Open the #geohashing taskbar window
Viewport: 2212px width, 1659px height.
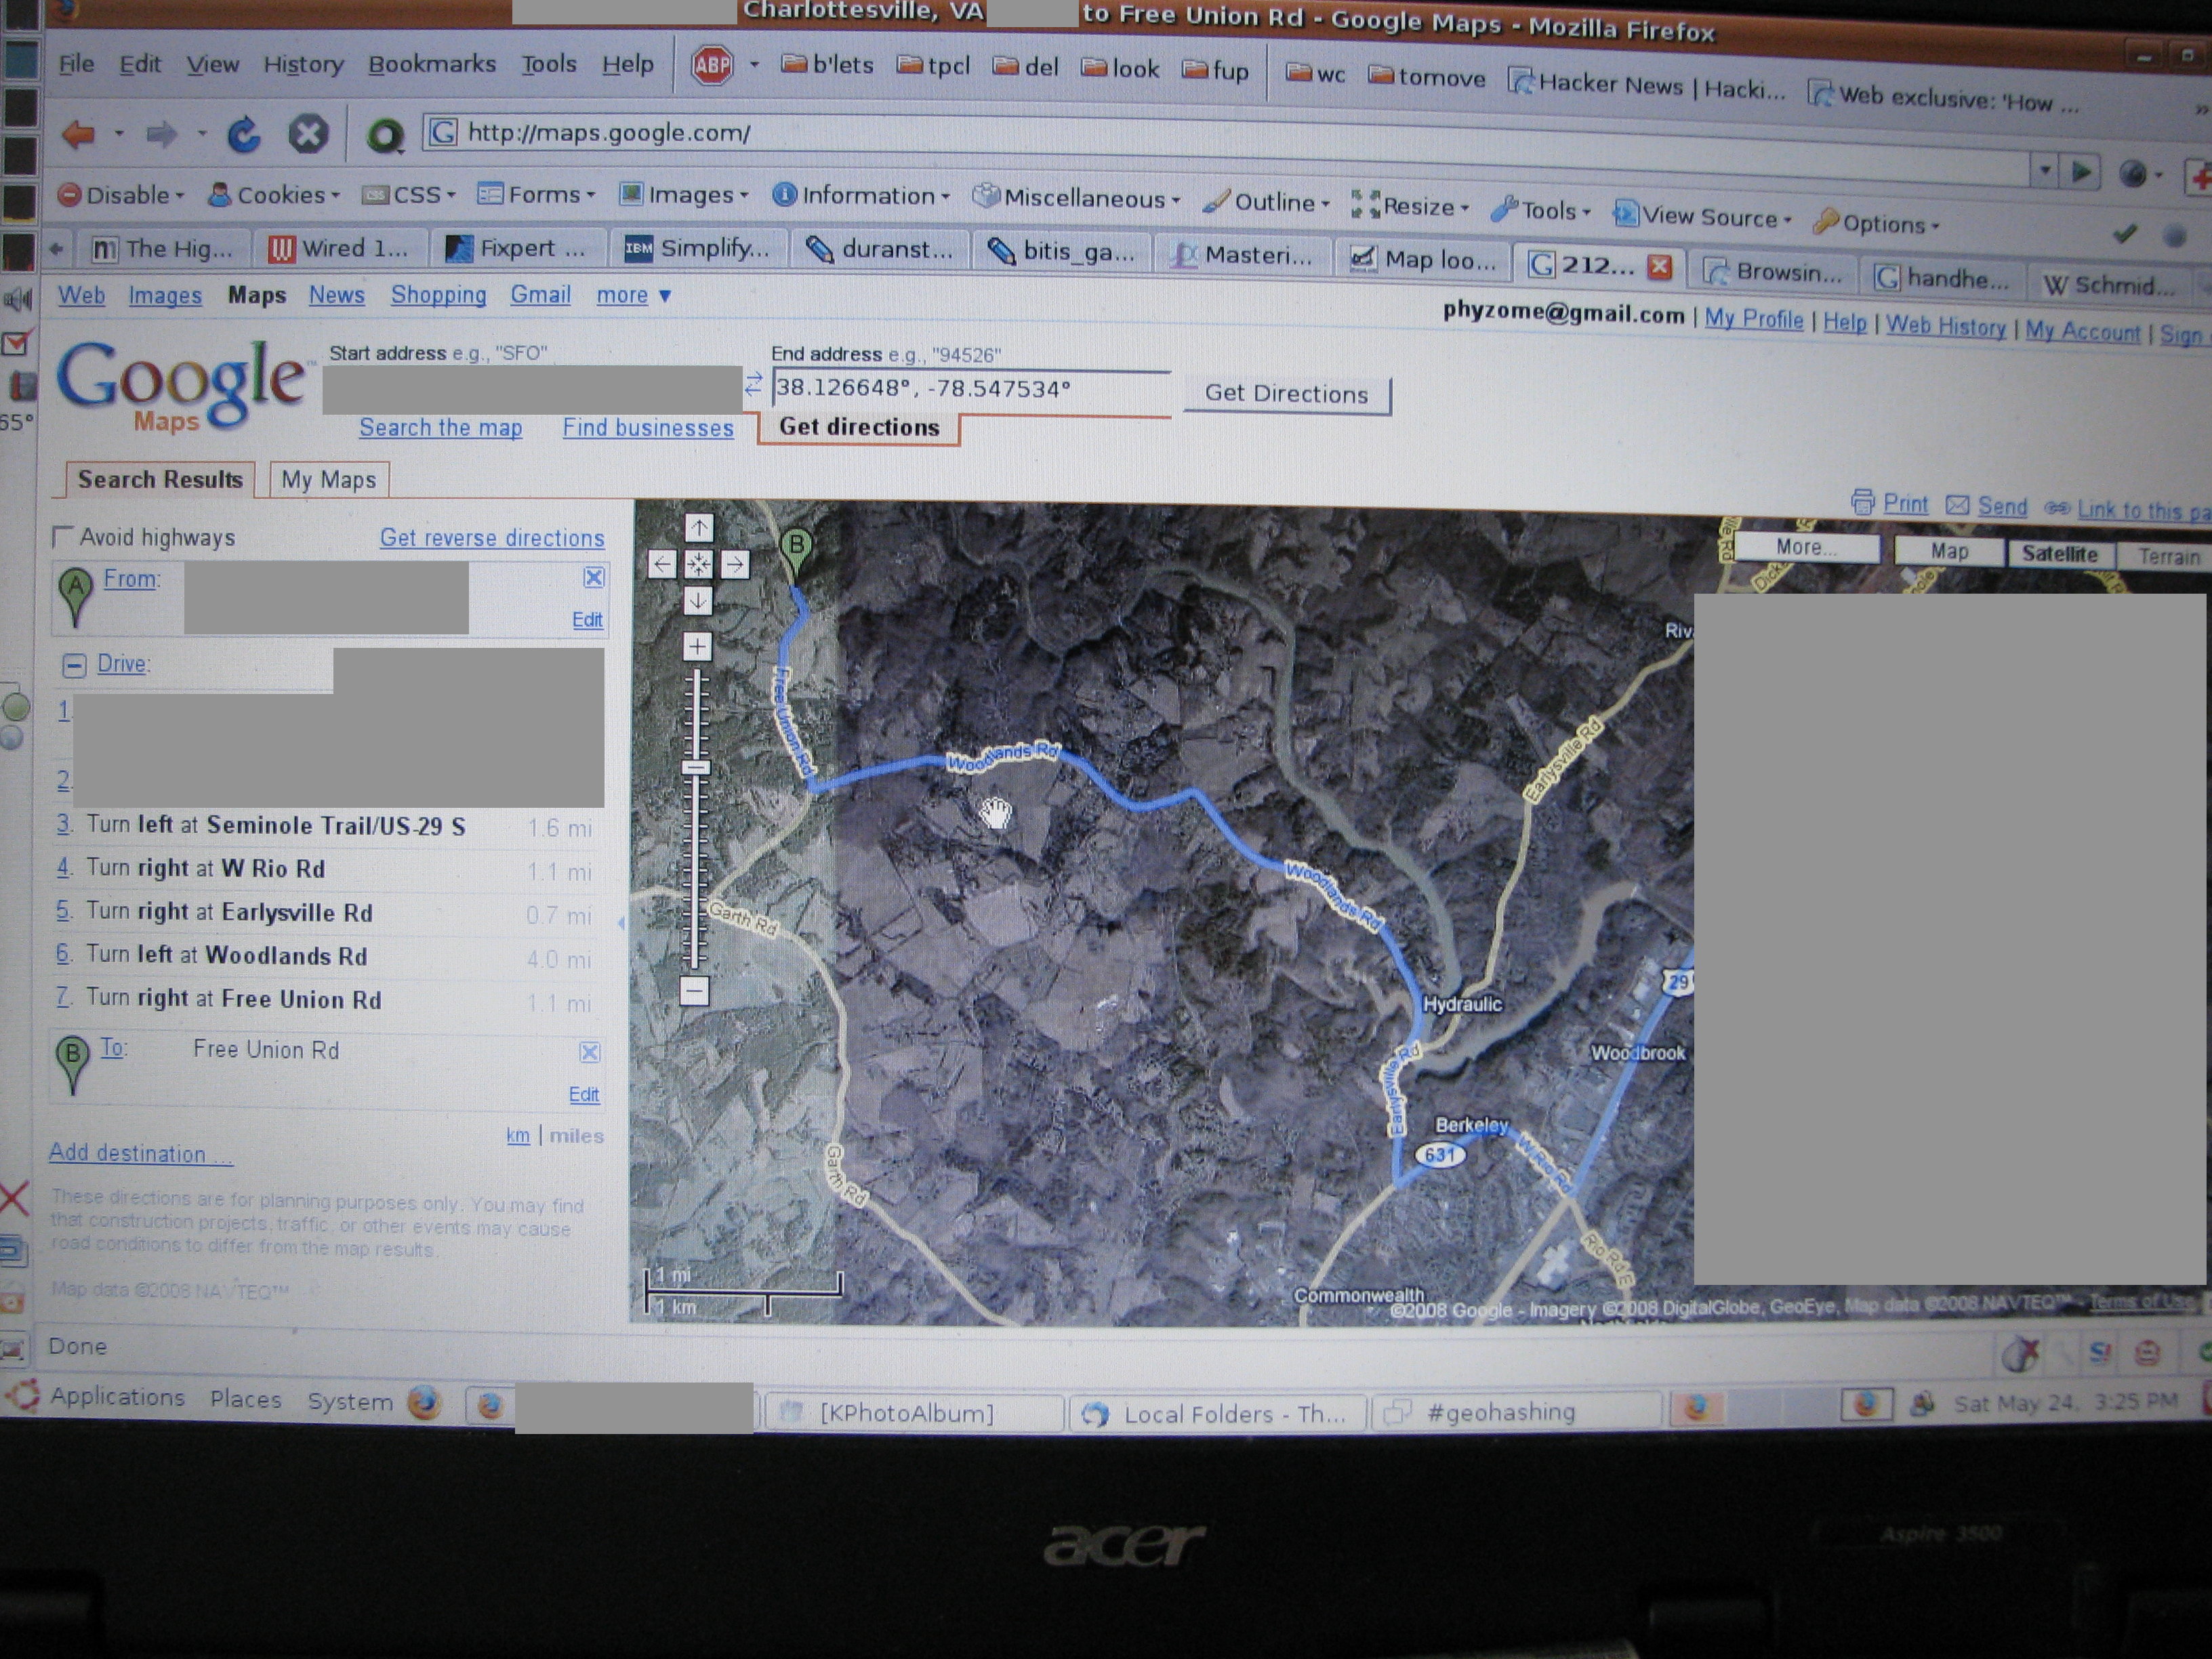tap(1516, 1412)
